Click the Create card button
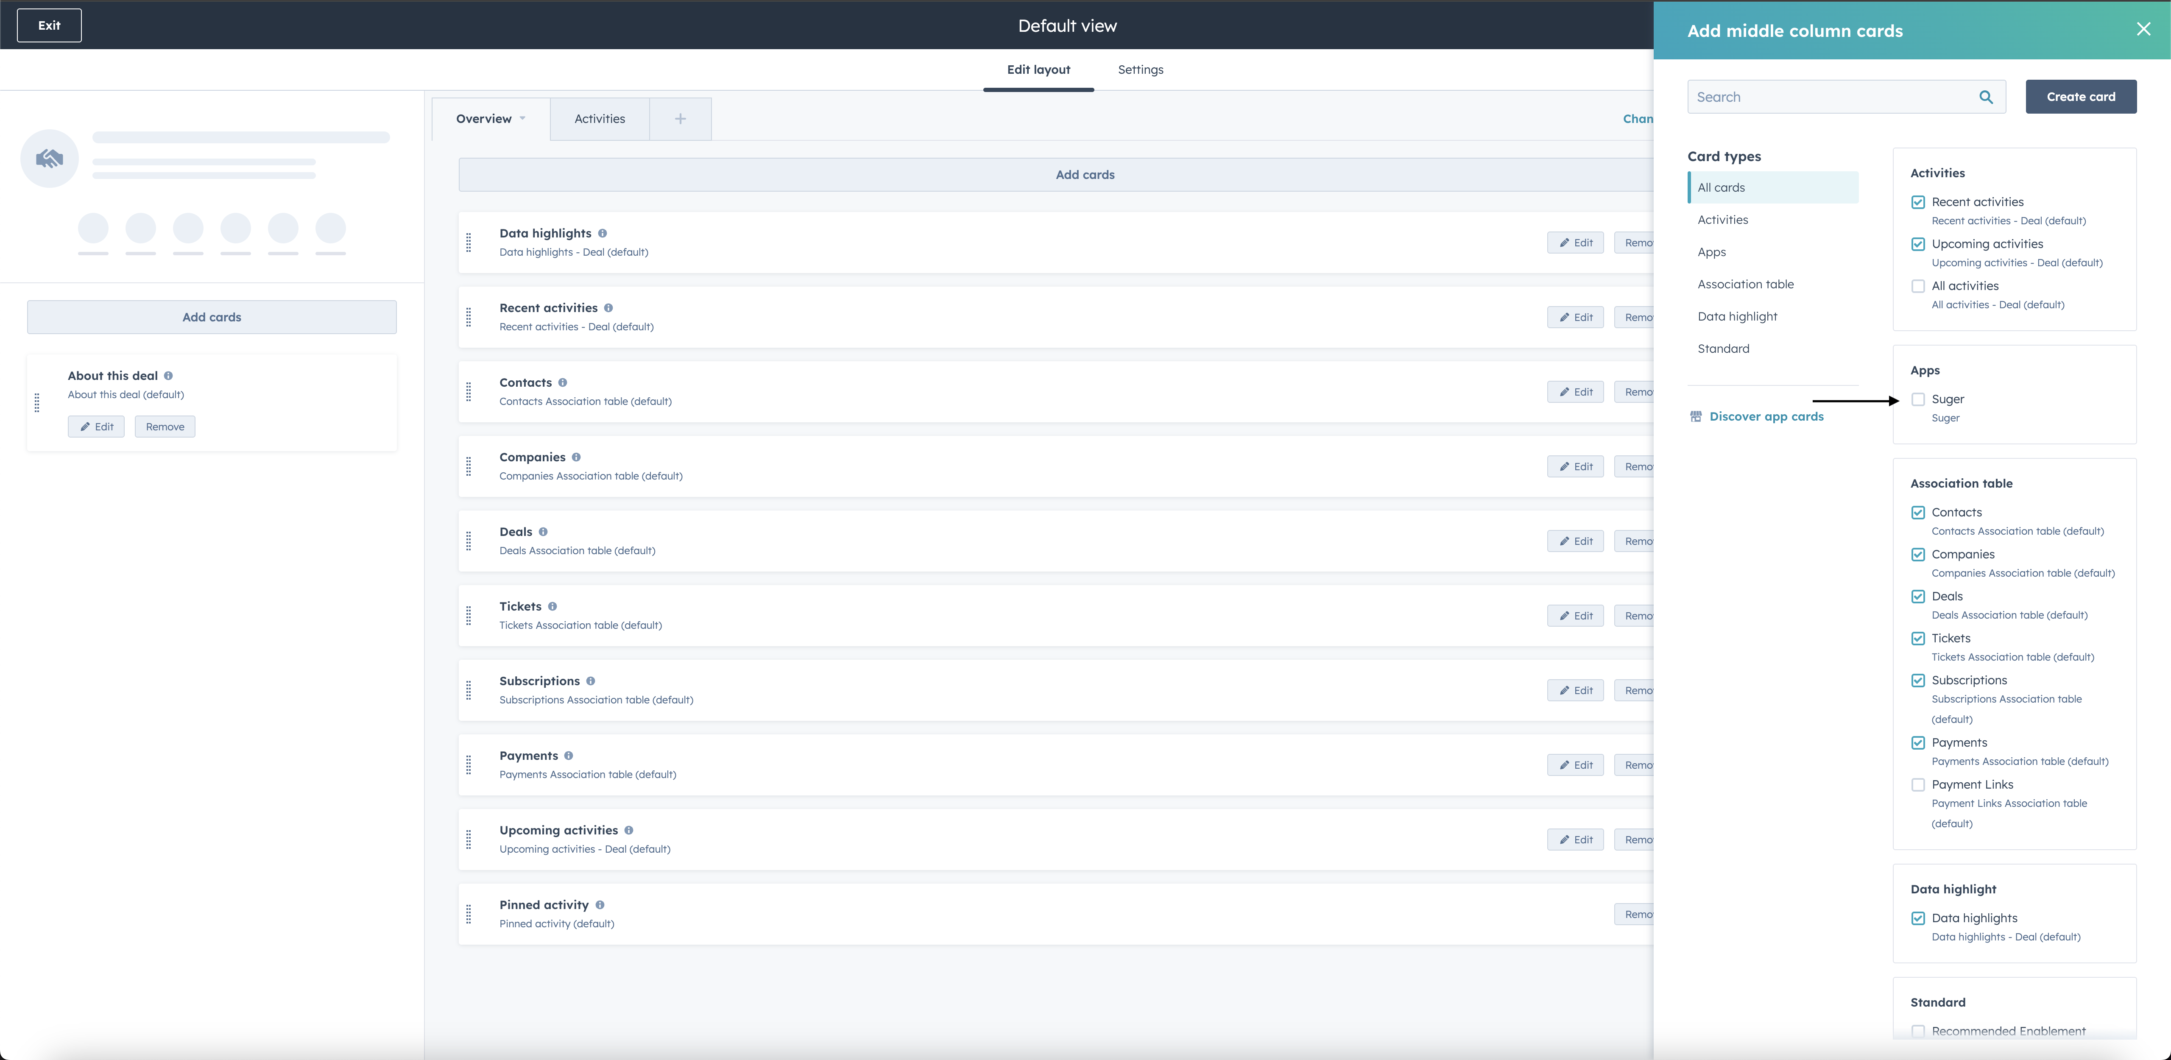 tap(2080, 97)
